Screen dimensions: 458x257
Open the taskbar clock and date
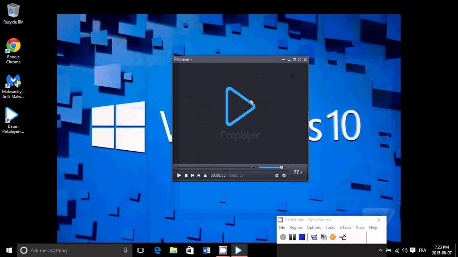442,250
